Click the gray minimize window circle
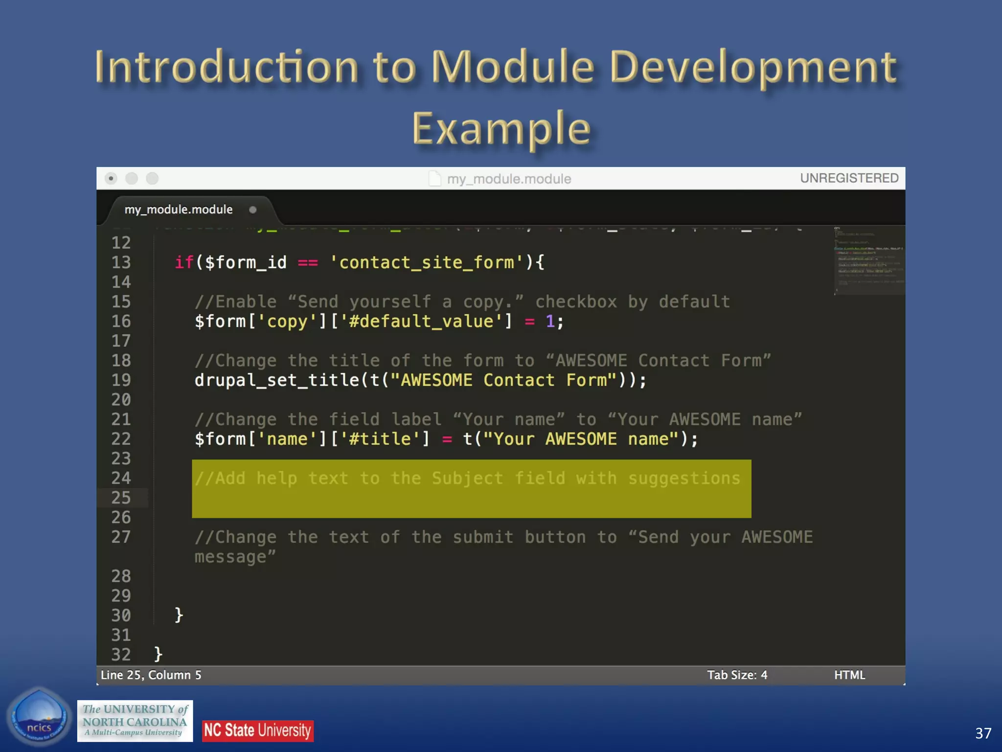Screen dimensions: 1002x752 (132, 179)
